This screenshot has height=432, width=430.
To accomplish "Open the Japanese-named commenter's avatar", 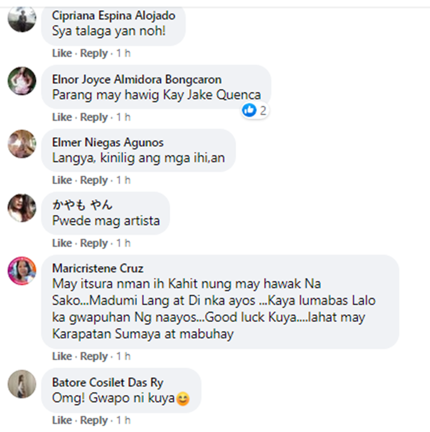I will (22, 208).
